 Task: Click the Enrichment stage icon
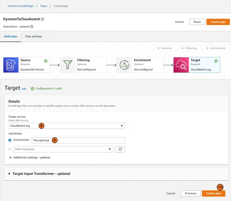click(x=124, y=65)
